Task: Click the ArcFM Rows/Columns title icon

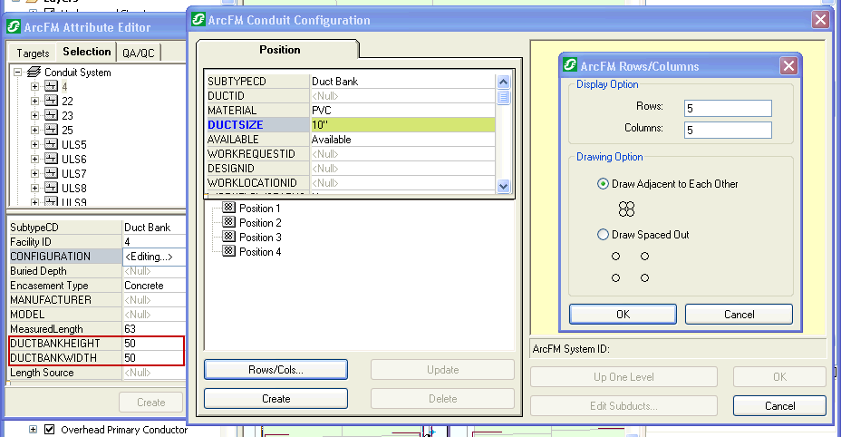Action: pos(570,66)
